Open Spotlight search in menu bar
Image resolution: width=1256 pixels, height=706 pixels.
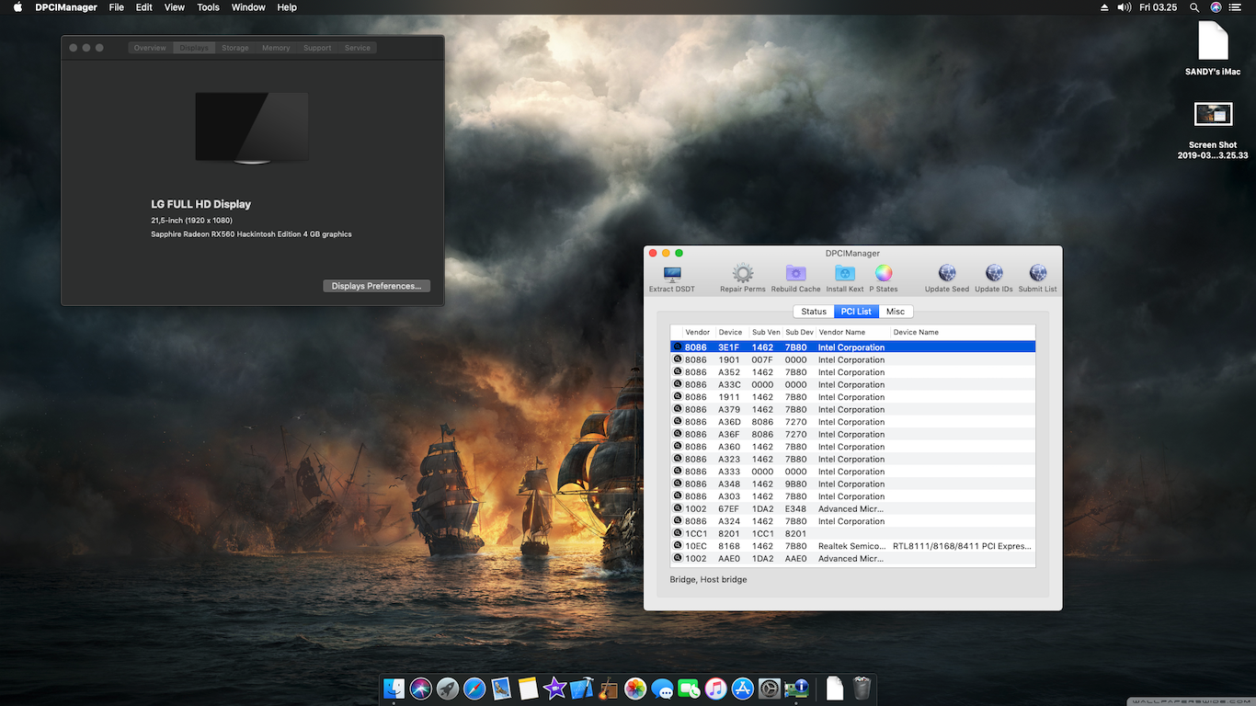[1194, 7]
